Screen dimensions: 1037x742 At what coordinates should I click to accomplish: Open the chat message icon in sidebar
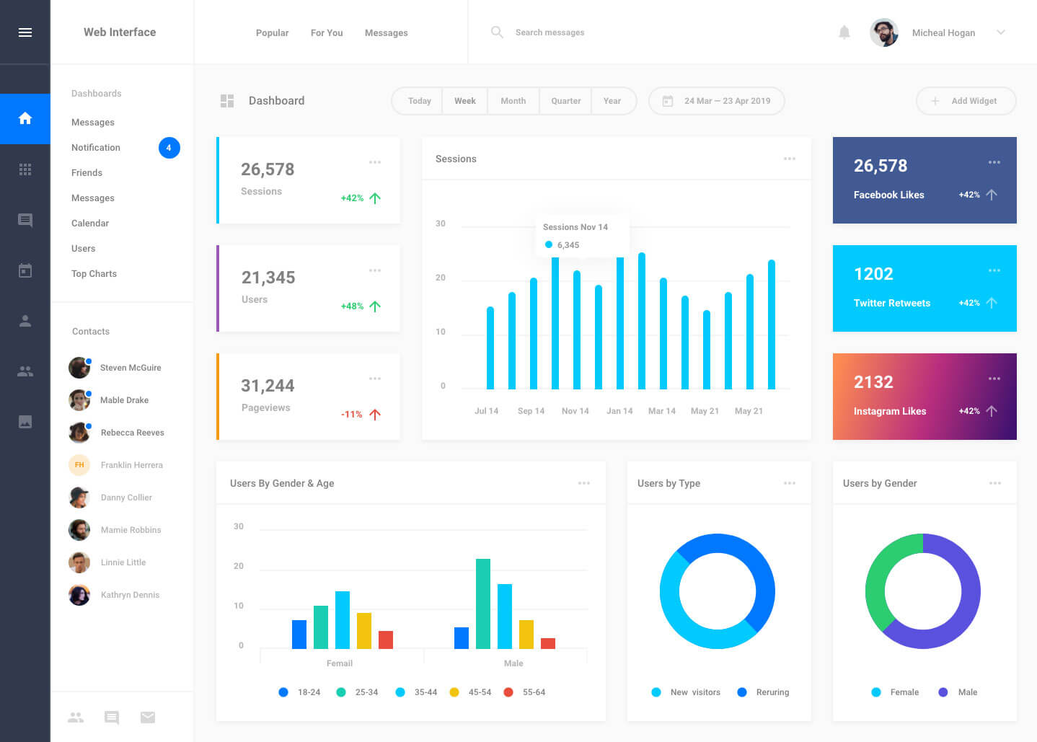point(25,220)
